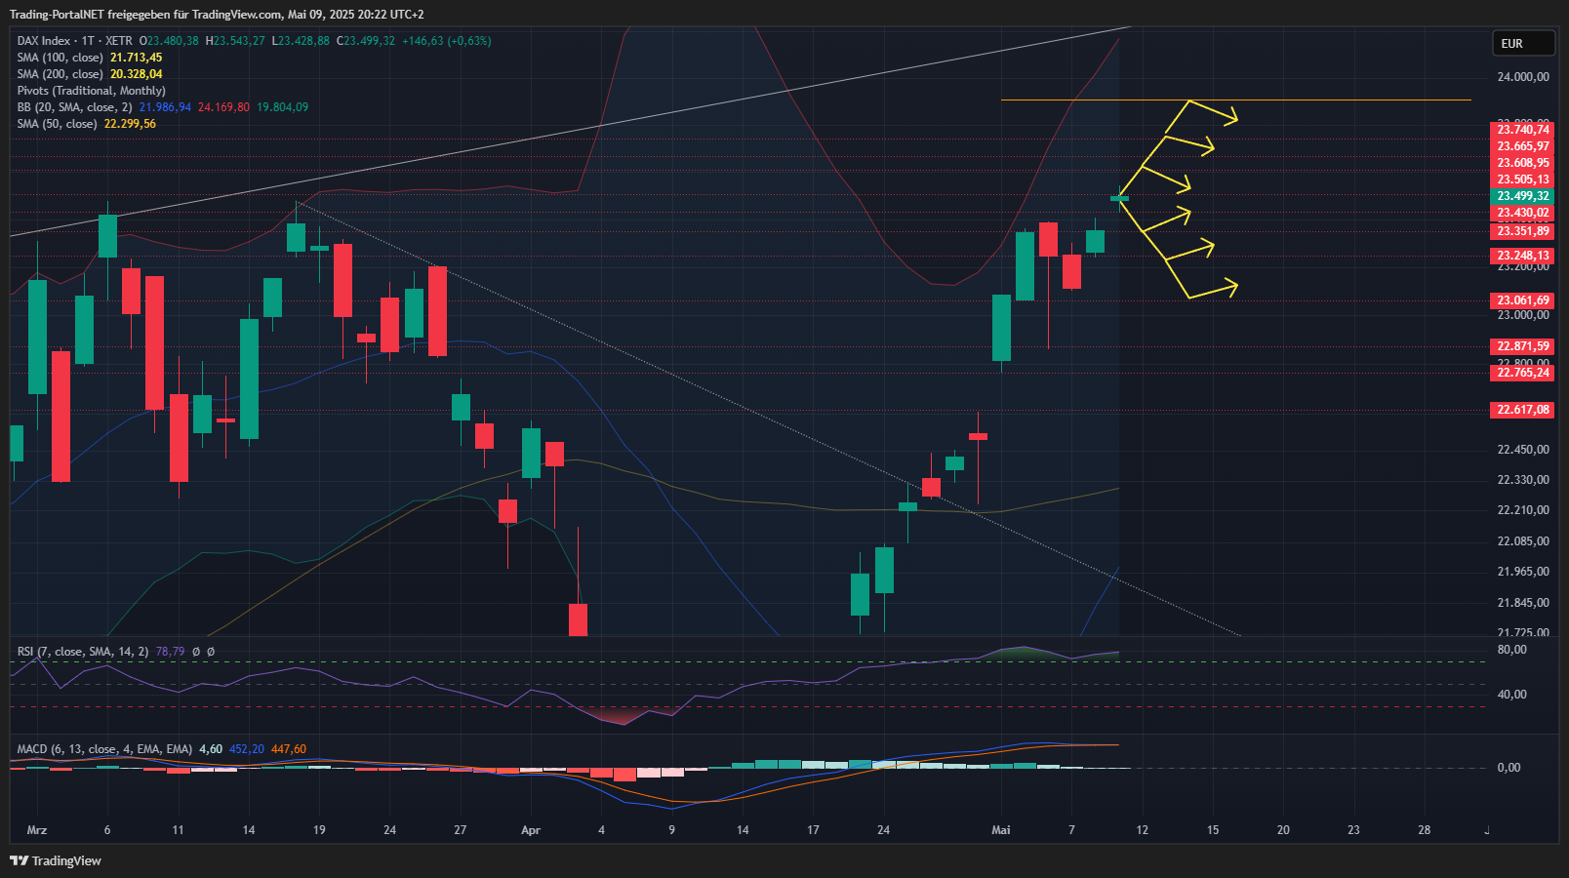Viewport: 1569px width, 878px height.
Task: Click the RSI value 78,79
Action: tap(170, 652)
